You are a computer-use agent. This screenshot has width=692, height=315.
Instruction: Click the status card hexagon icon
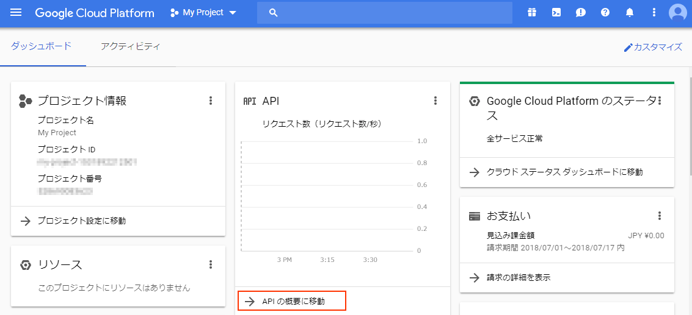click(x=475, y=101)
